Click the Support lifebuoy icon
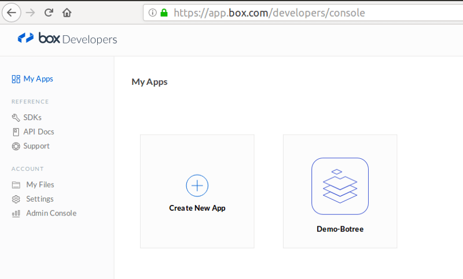Screen dimensions: 463x279 click(16, 146)
